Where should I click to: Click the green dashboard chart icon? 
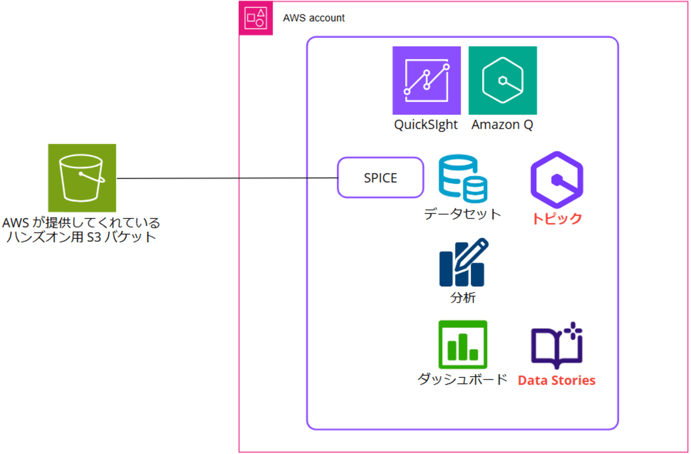[463, 345]
